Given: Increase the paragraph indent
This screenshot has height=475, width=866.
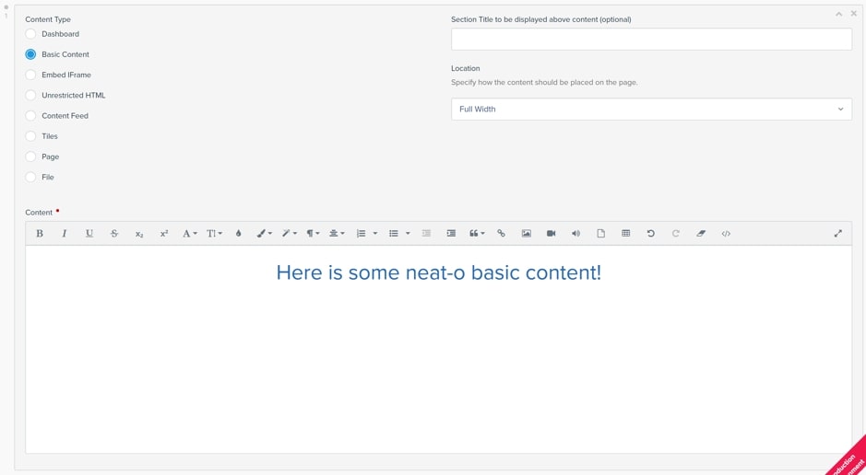Looking at the screenshot, I should 451,234.
